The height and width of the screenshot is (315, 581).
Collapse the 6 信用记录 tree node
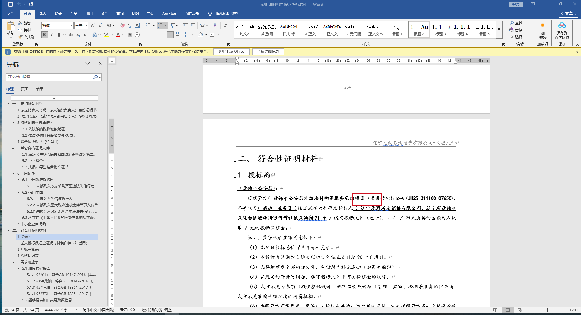(x=13, y=173)
